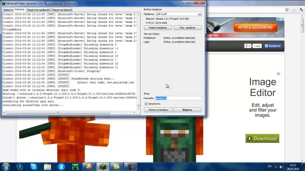
Task: Click the Minecraft grass block taskbar icon
Action: point(103,167)
